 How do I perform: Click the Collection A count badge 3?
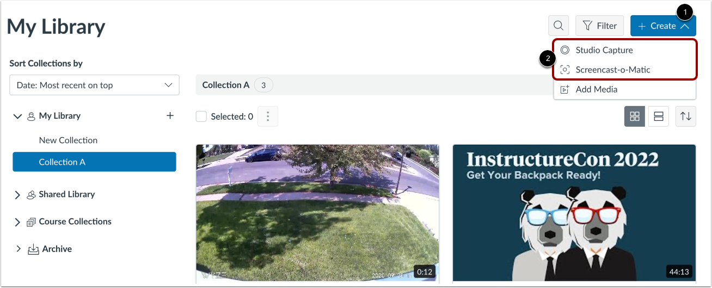point(263,85)
